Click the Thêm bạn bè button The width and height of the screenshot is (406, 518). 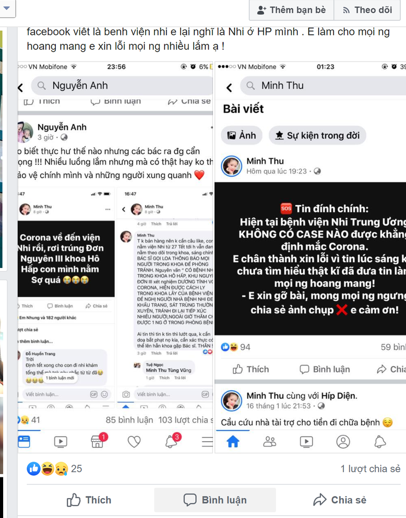click(x=292, y=10)
